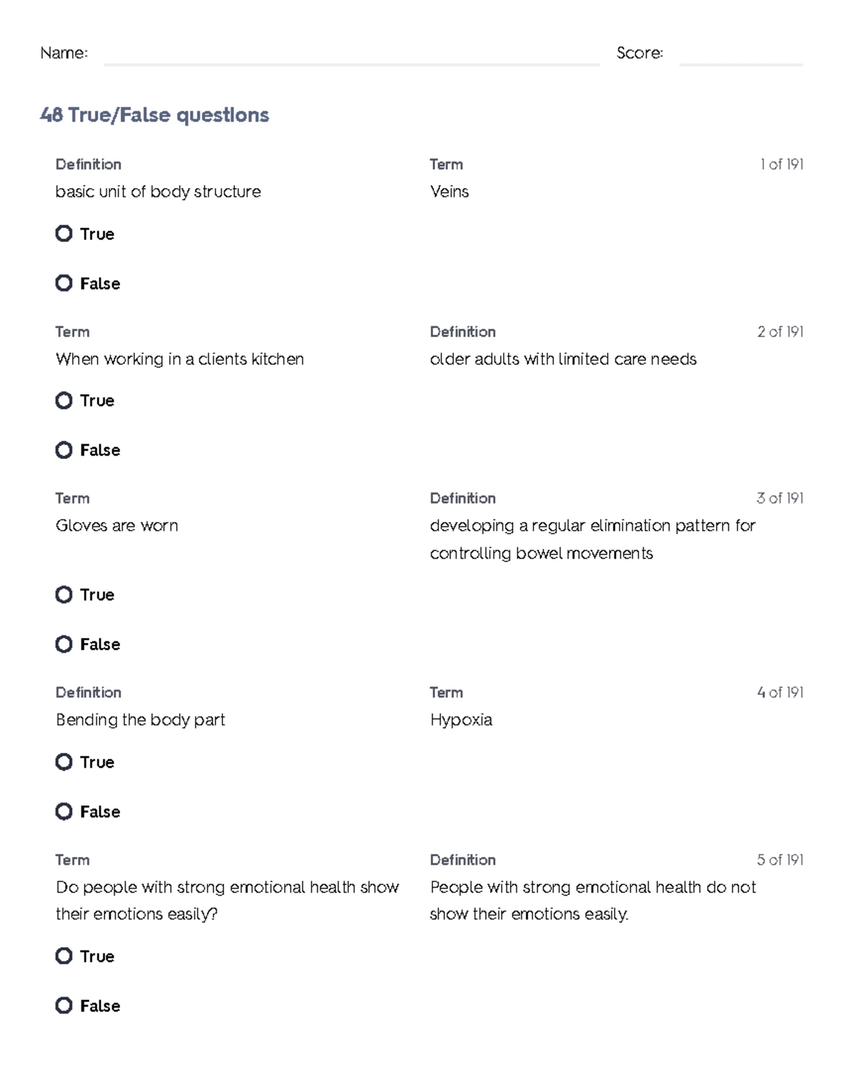The image size is (842, 1090).
Task: Select True for the Veins question
Action: (x=64, y=234)
